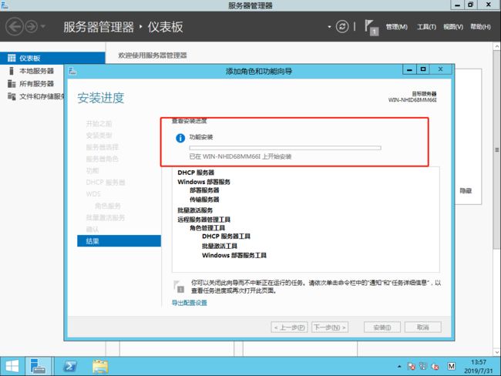
Task: Open dropdown arrow left of refresh icon
Action: 329,27
